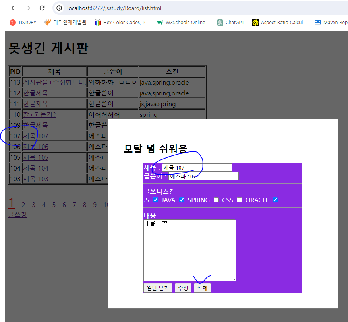Check the SPRING skill checkbox

coord(216,200)
